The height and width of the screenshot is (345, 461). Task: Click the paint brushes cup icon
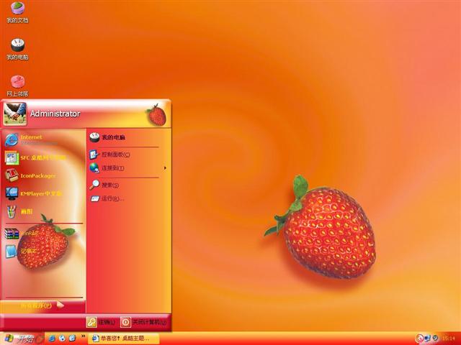pyautogui.click(x=12, y=211)
